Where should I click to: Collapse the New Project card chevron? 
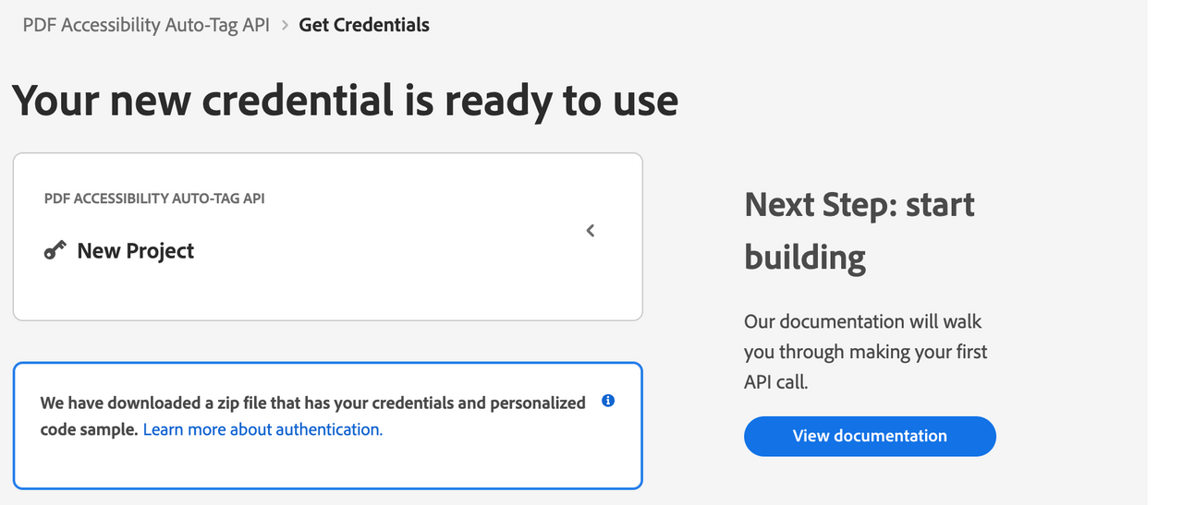591,230
